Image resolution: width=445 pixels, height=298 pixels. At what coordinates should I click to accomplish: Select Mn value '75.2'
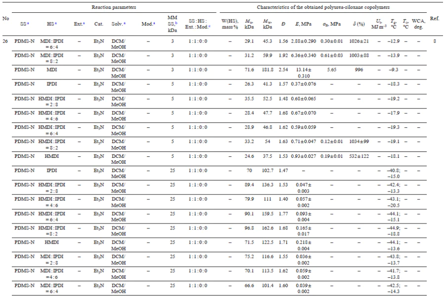(249, 257)
